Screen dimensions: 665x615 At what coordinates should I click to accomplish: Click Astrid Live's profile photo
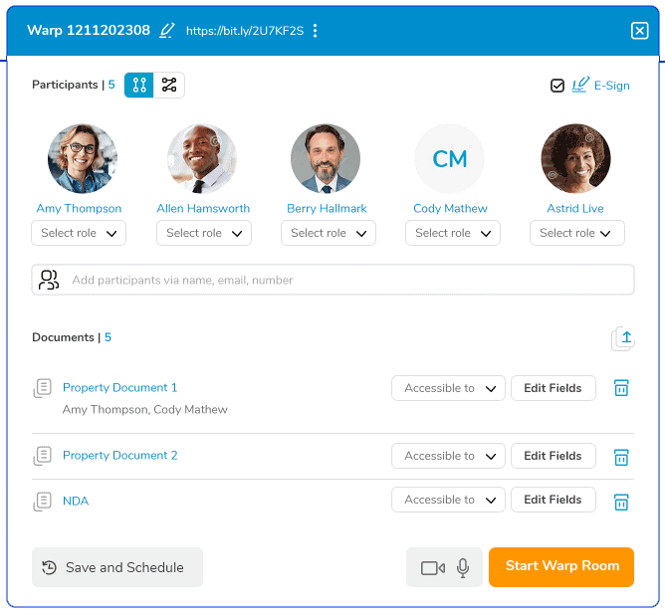coord(575,159)
